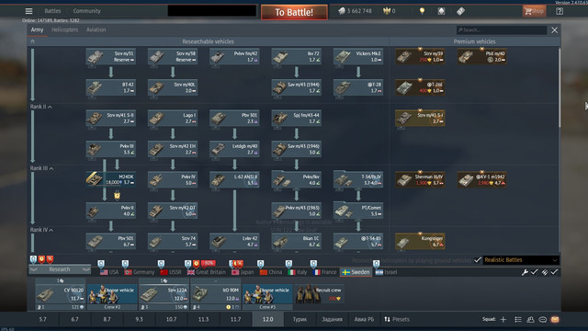Switch to the USA nation tab

[109, 272]
